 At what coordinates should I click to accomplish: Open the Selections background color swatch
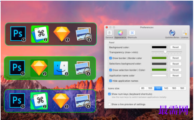[x=159, y=64]
